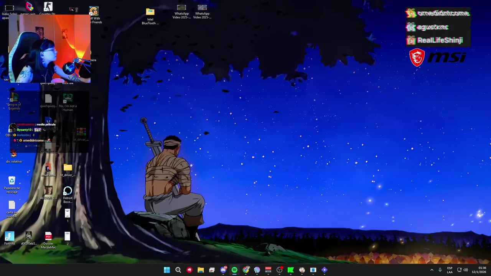The image size is (491, 276).
Task: Open the swirl-shaped taskbar app
Action: coord(257,270)
